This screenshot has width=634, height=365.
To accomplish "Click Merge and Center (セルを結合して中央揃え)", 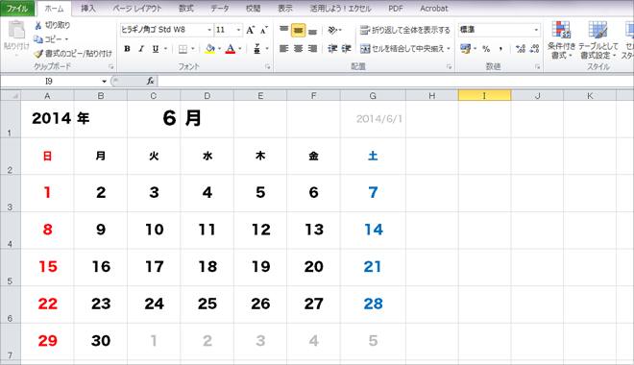I will click(402, 48).
